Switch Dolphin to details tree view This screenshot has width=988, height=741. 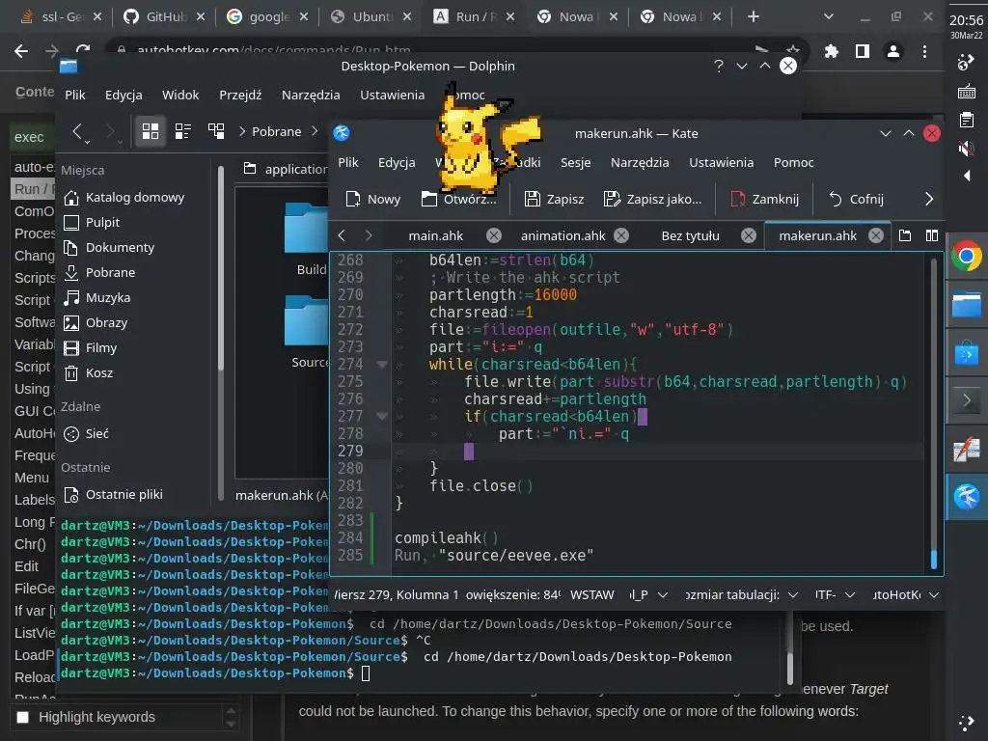(x=216, y=131)
